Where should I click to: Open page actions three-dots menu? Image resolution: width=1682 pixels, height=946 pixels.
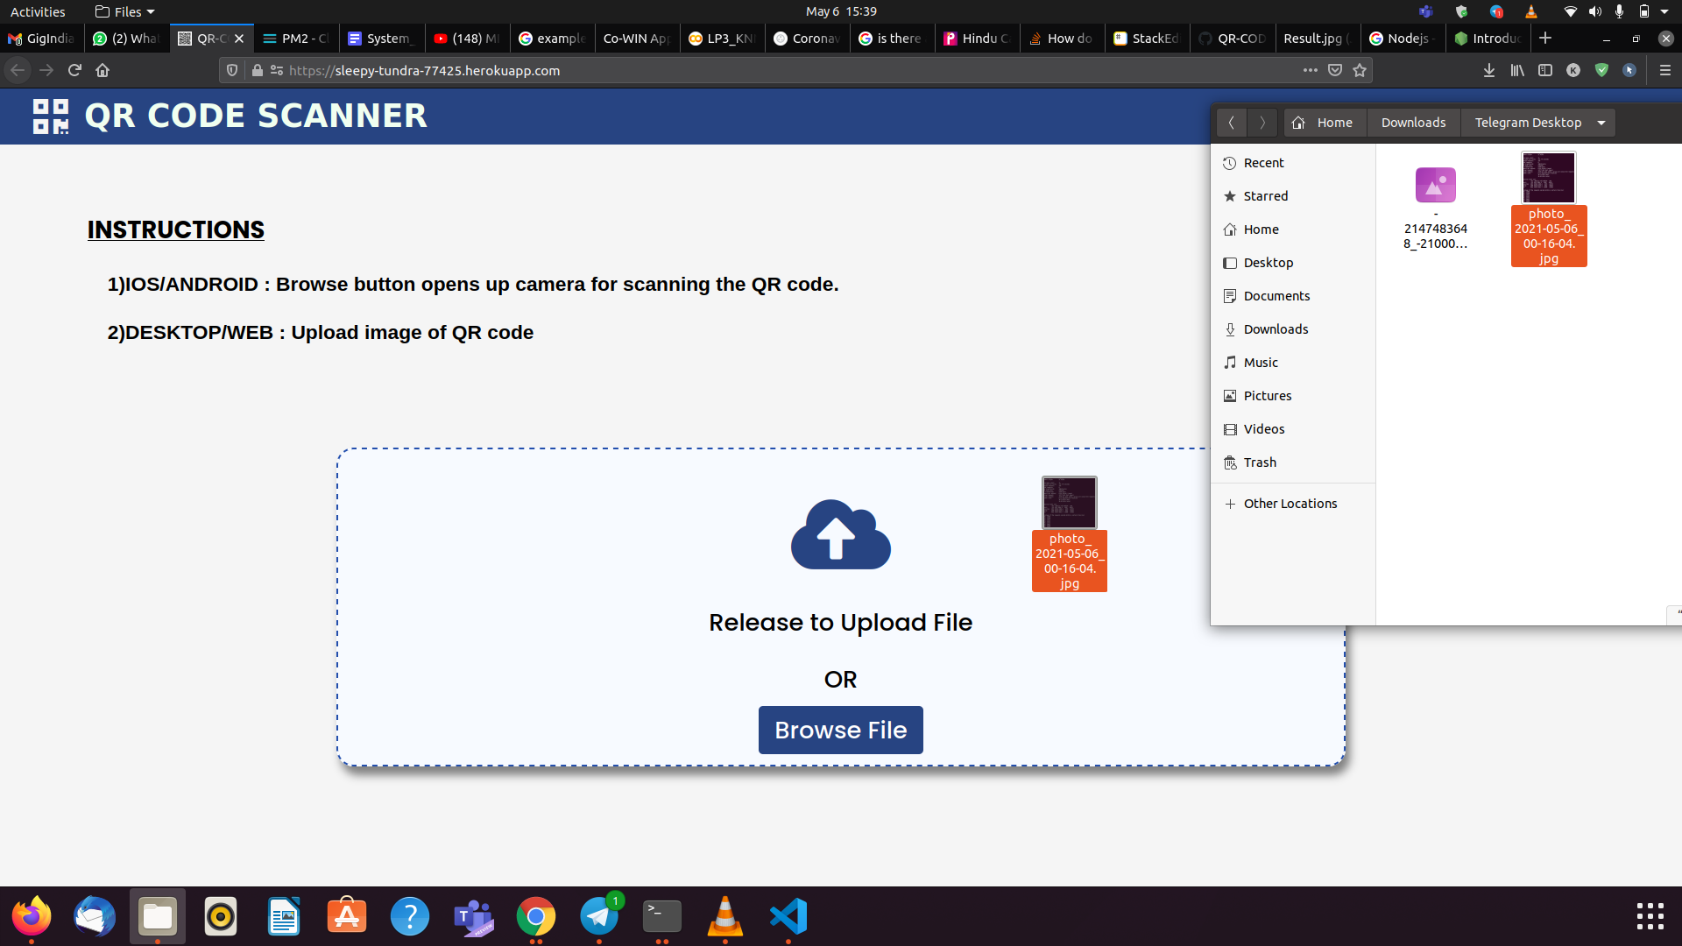pos(1310,70)
